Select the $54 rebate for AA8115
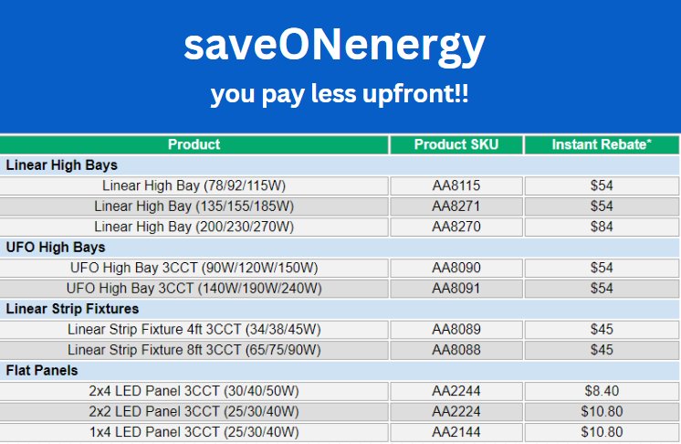 602,186
